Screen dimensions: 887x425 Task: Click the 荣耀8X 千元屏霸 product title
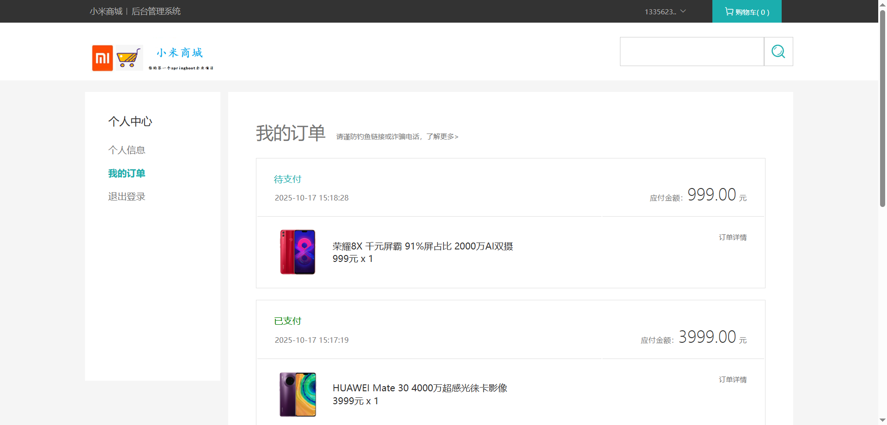pyautogui.click(x=423, y=246)
